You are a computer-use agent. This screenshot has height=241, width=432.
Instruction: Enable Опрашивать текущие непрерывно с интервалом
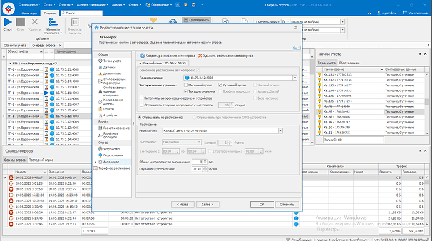(141, 105)
